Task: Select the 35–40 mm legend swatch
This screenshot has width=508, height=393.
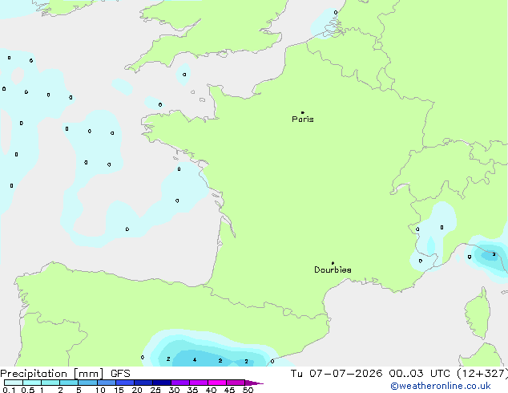Action: click(198, 383)
